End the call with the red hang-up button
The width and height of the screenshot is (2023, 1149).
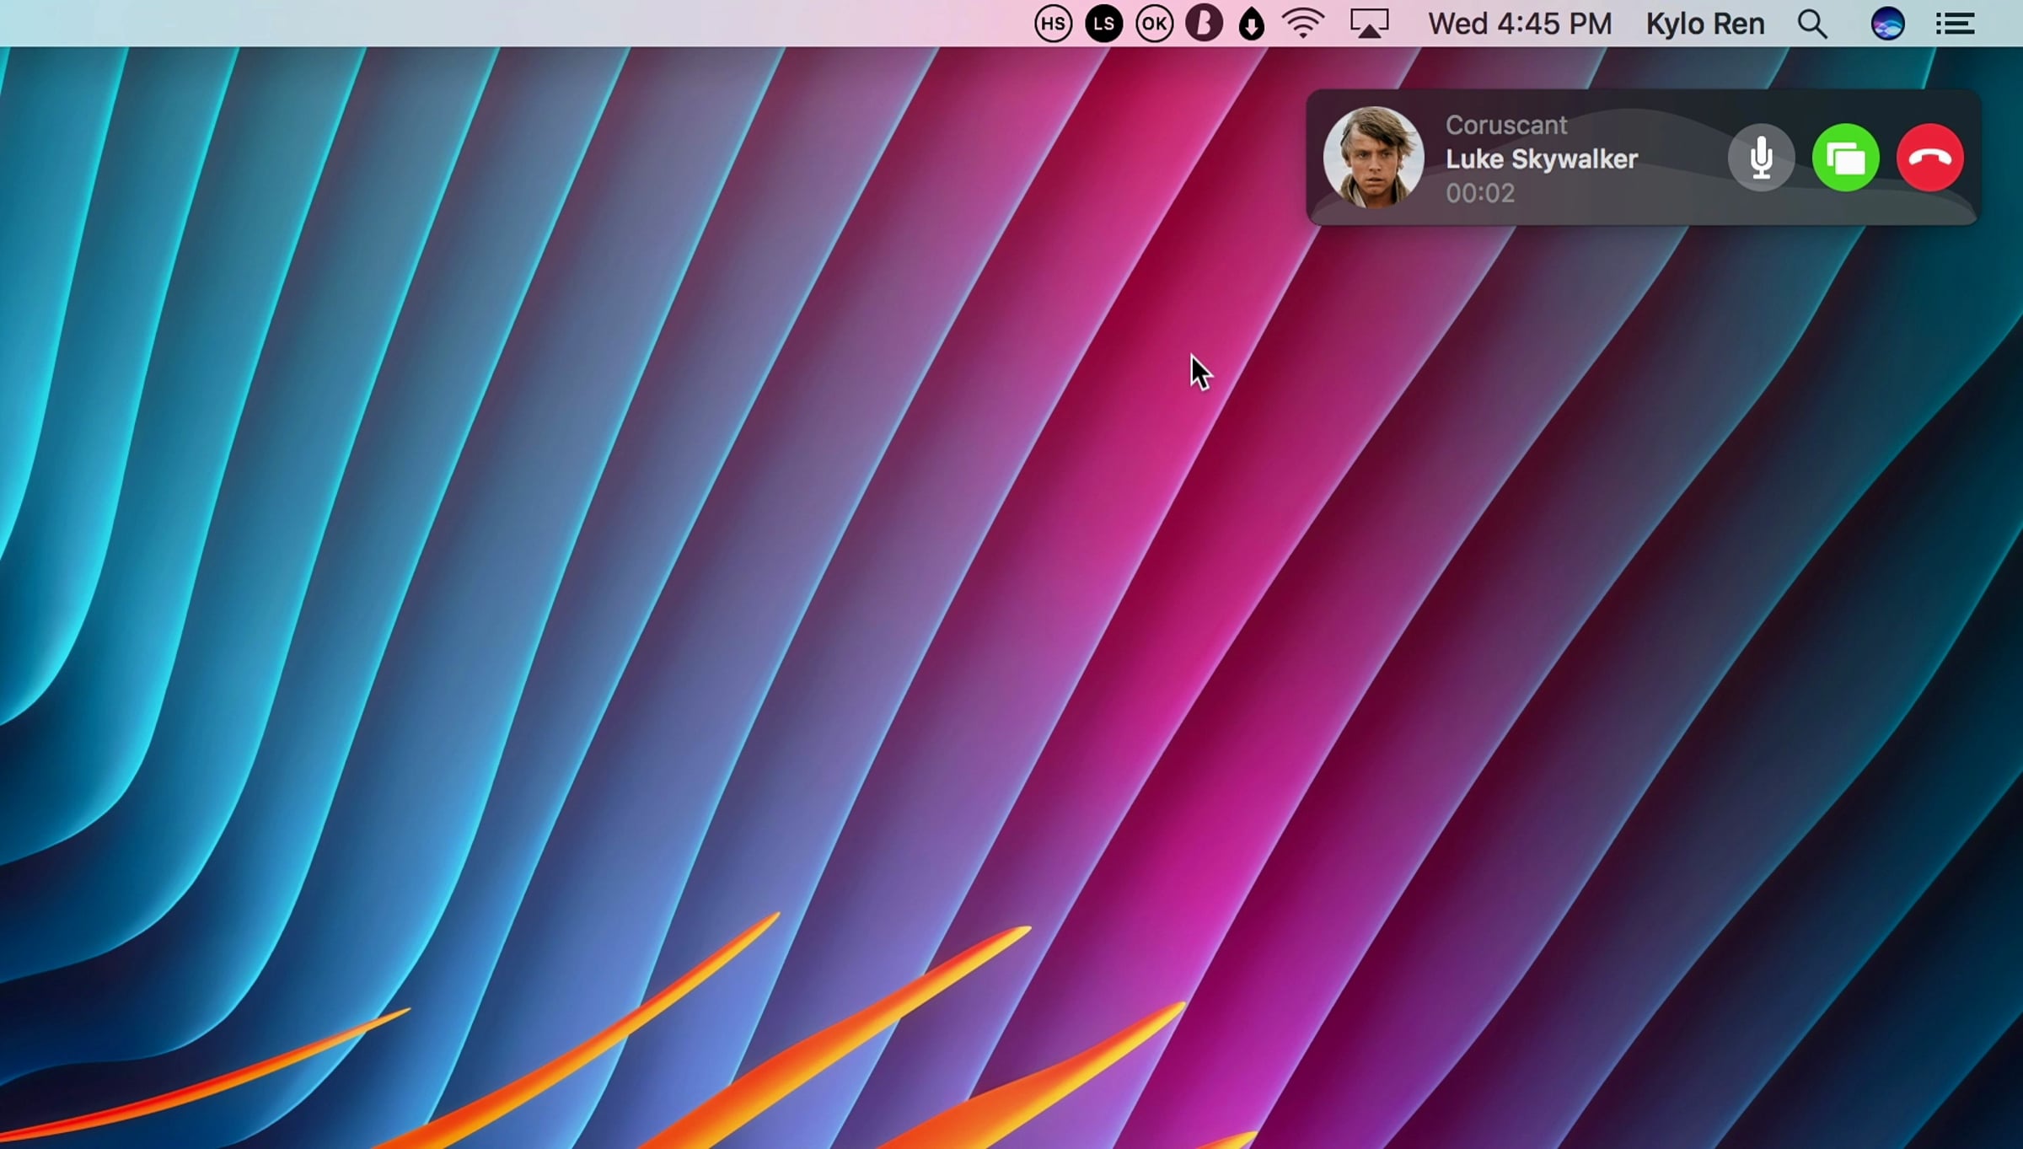click(x=1930, y=158)
